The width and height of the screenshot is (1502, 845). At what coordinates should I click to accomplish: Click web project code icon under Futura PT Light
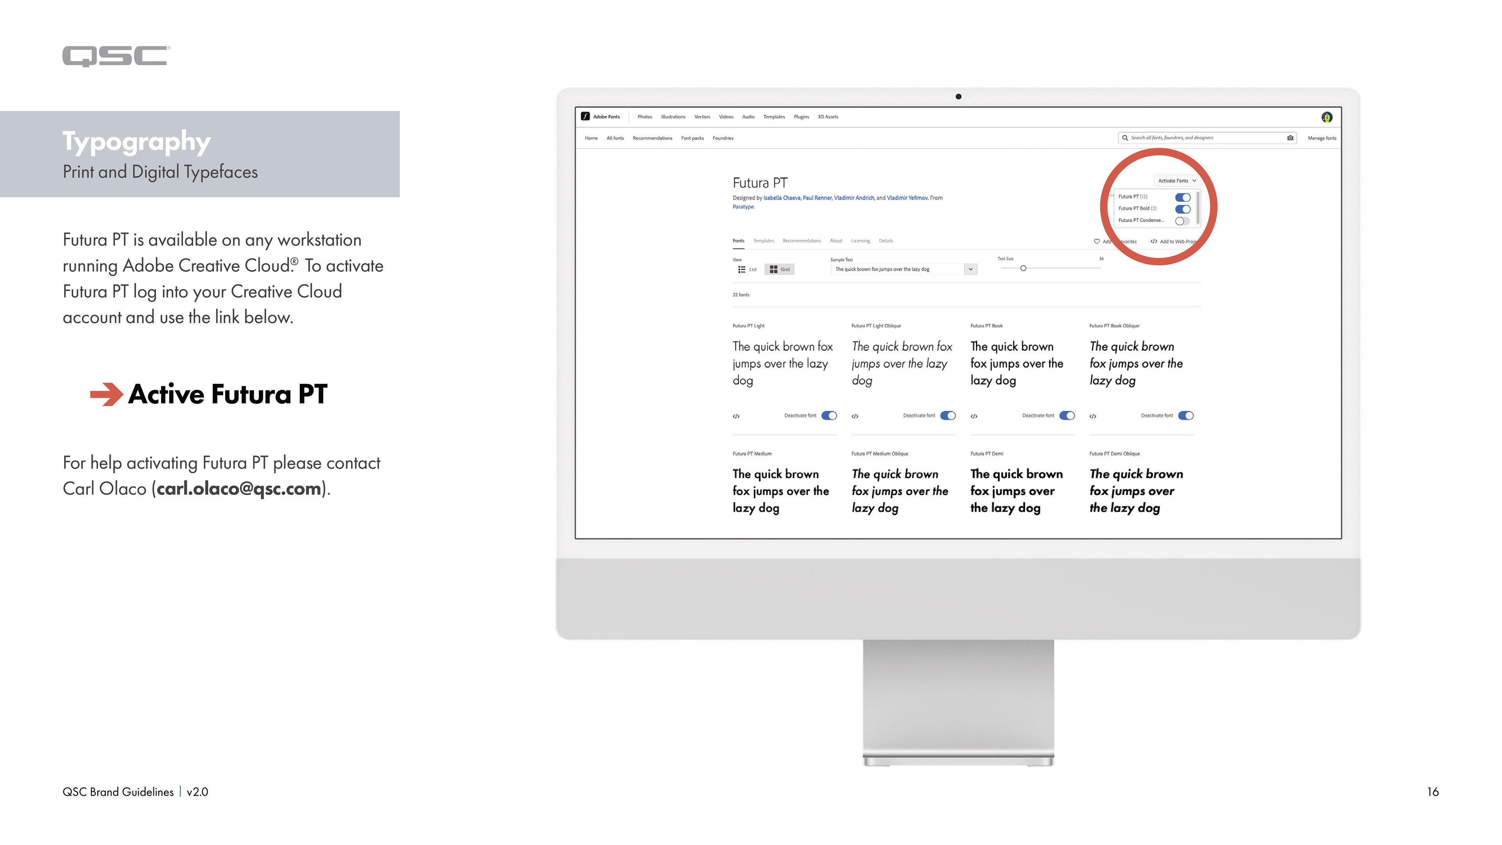(x=737, y=416)
